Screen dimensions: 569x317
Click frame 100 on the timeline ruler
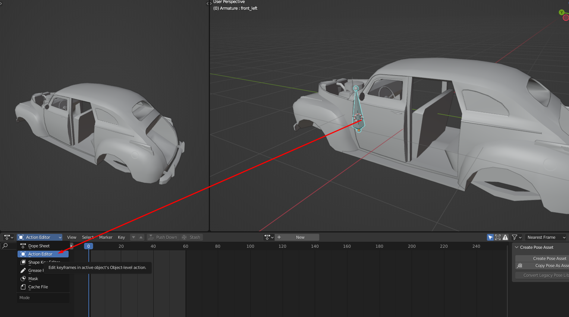[250, 246]
